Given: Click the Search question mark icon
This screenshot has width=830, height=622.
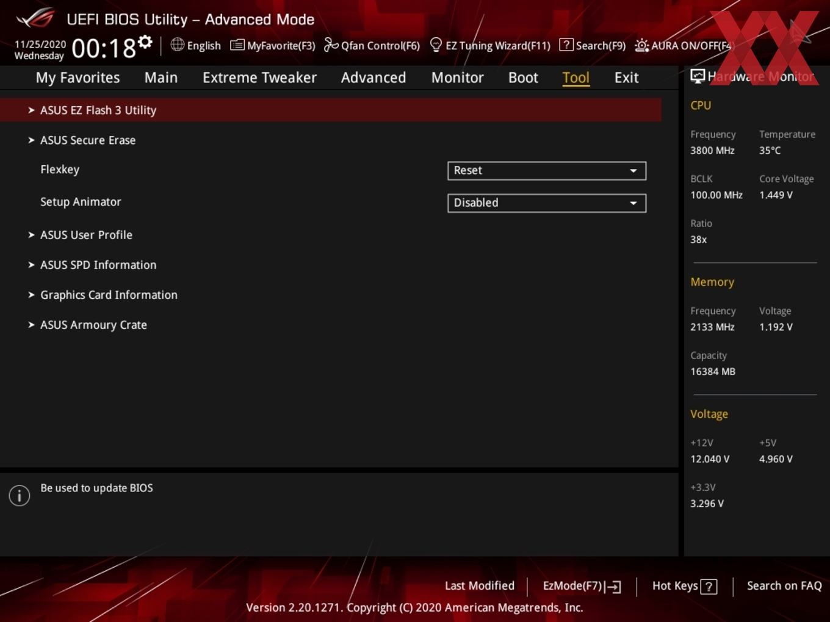Looking at the screenshot, I should (566, 45).
